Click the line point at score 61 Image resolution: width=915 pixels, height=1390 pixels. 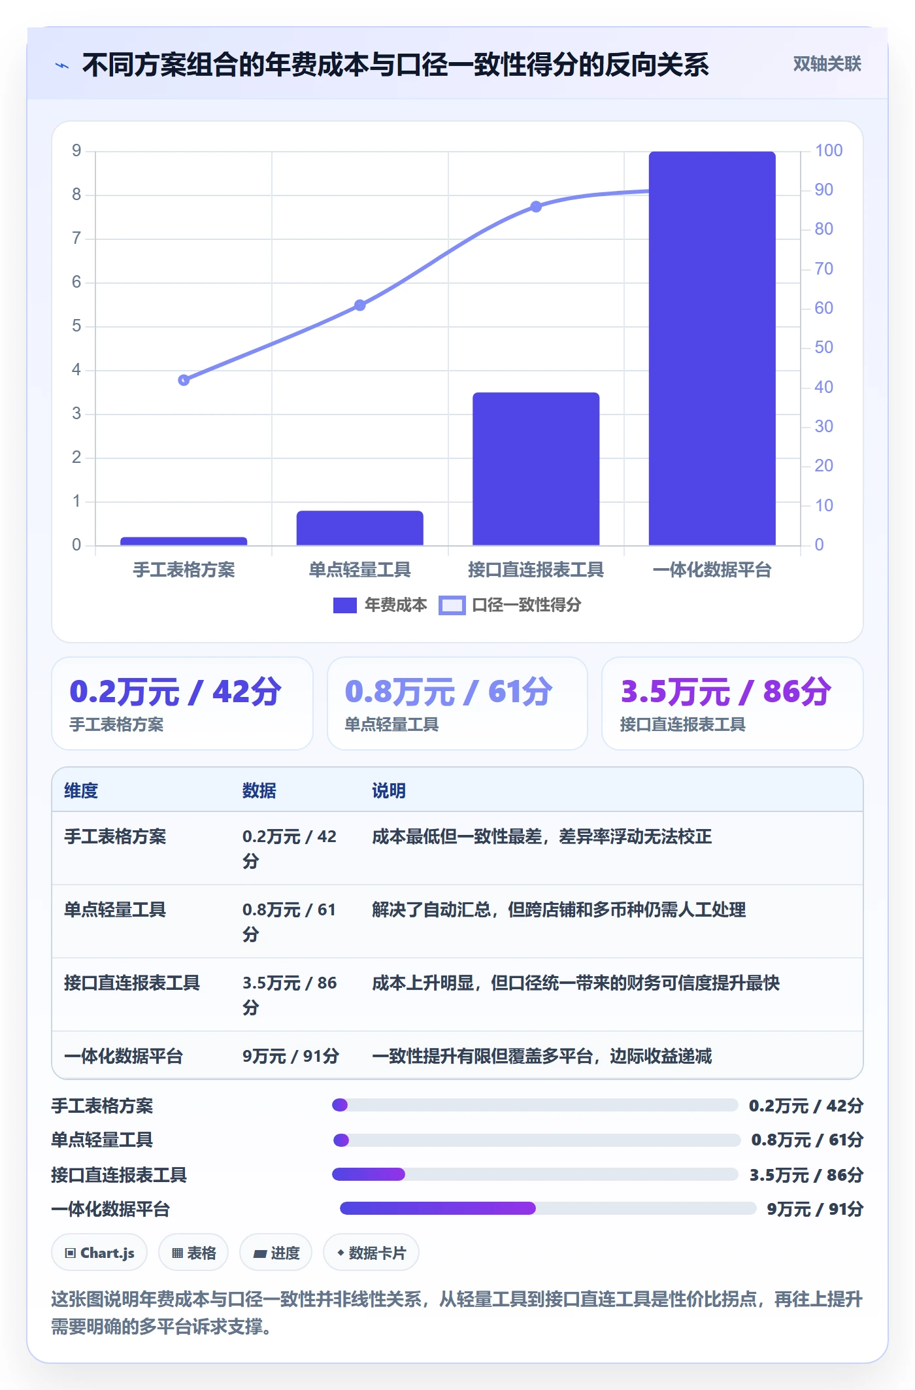pos(359,305)
